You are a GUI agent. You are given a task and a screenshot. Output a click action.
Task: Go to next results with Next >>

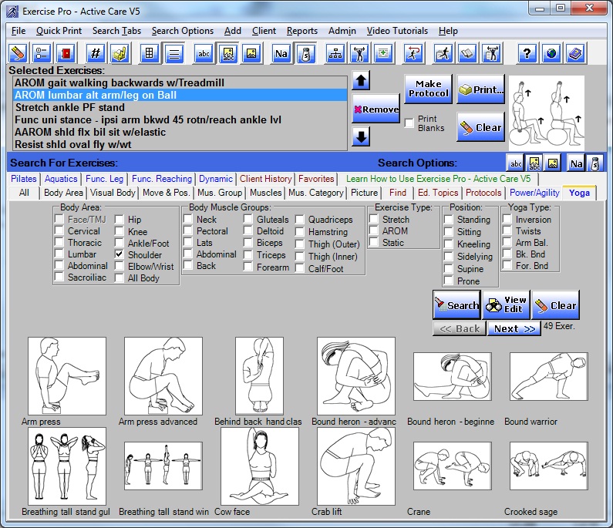(x=514, y=328)
